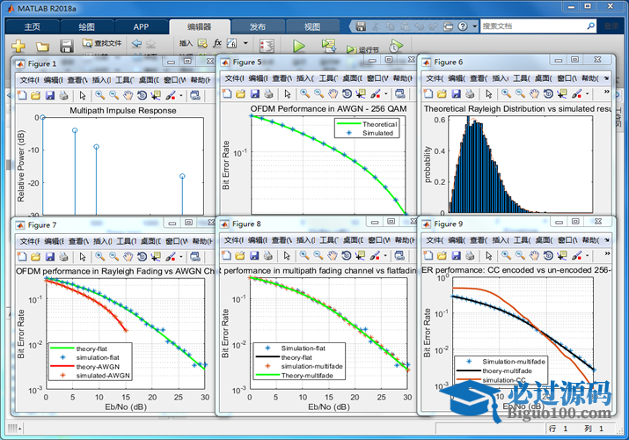Click Edit Plot arrow tool in Figure 5
This screenshot has height=440, width=629.
[287, 94]
